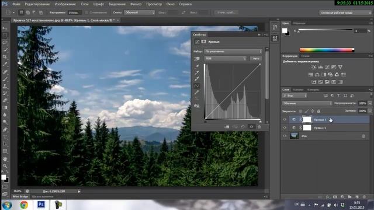Open the Curves preset dropdown
The image size is (374, 210).
pos(233,51)
